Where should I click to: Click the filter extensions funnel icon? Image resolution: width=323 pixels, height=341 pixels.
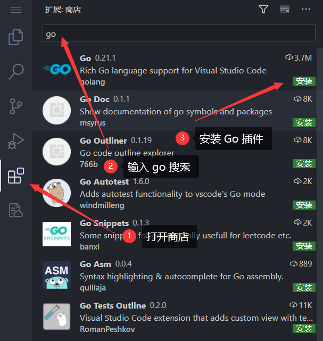pyautogui.click(x=263, y=10)
